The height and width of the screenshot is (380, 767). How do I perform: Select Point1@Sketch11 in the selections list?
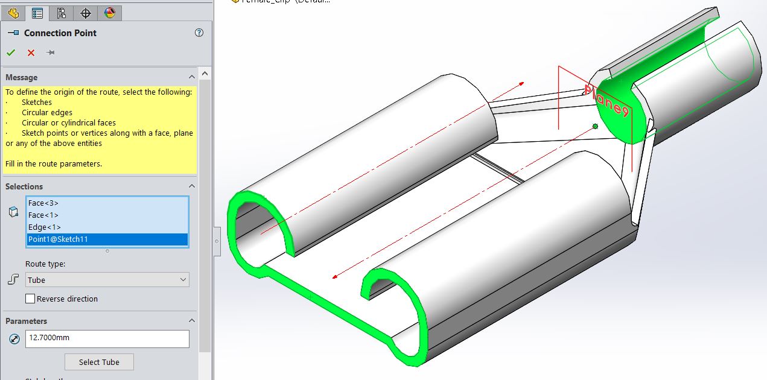(107, 239)
